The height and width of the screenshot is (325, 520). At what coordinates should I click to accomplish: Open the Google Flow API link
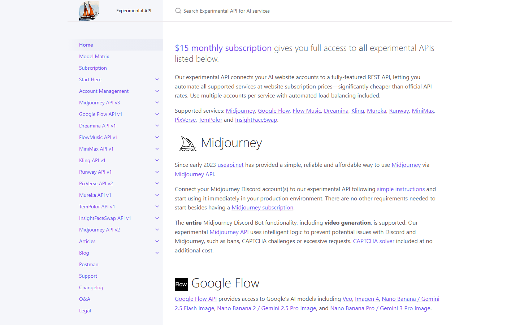[196, 299]
